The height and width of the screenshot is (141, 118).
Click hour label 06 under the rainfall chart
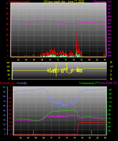36,138
